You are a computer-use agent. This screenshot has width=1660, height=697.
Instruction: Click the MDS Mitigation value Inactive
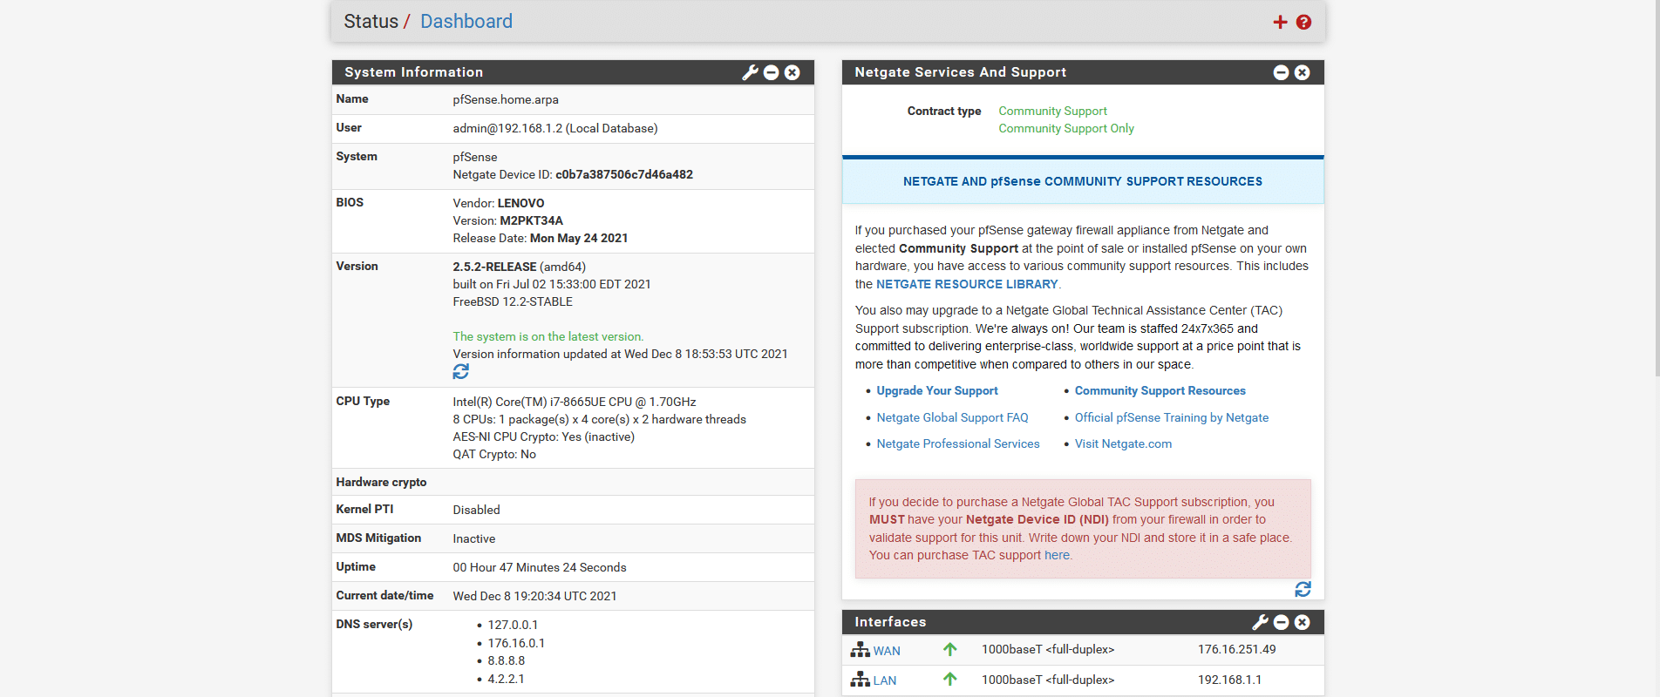tap(474, 538)
